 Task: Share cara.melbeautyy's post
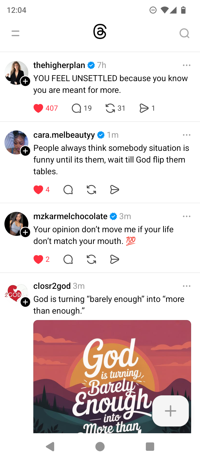114,190
